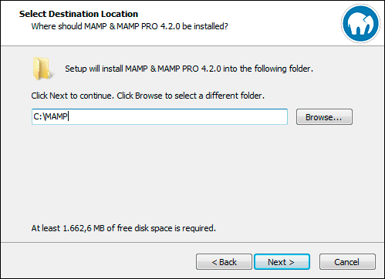The width and height of the screenshot is (385, 279).
Task: Click the yellow folder icon
Action: click(x=42, y=69)
